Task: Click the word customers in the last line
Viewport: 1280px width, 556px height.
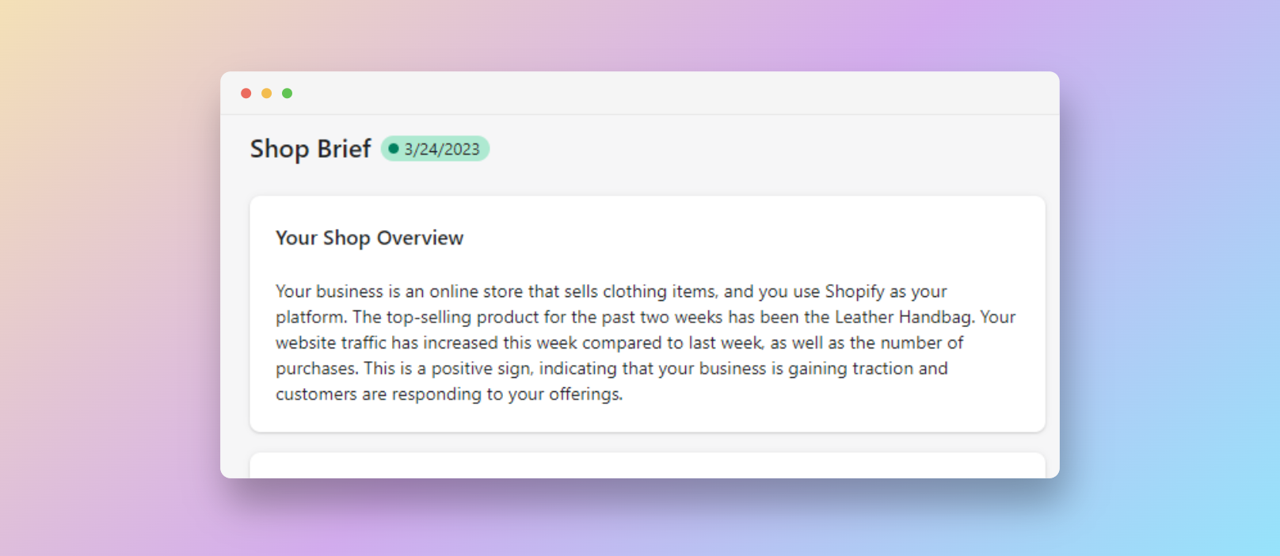Action: pos(316,394)
